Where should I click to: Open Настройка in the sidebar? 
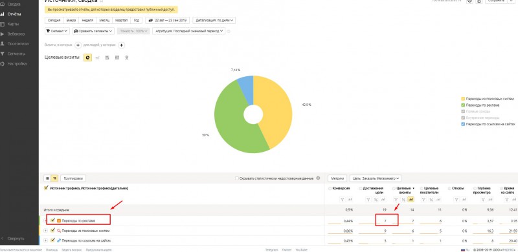click(x=17, y=64)
